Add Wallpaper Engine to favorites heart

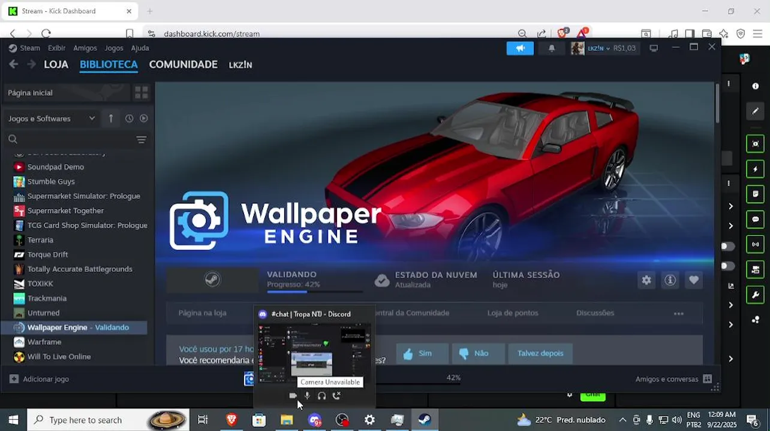point(694,280)
